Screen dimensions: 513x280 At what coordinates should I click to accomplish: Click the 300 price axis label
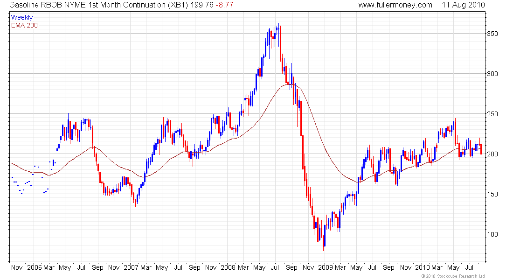coord(492,74)
